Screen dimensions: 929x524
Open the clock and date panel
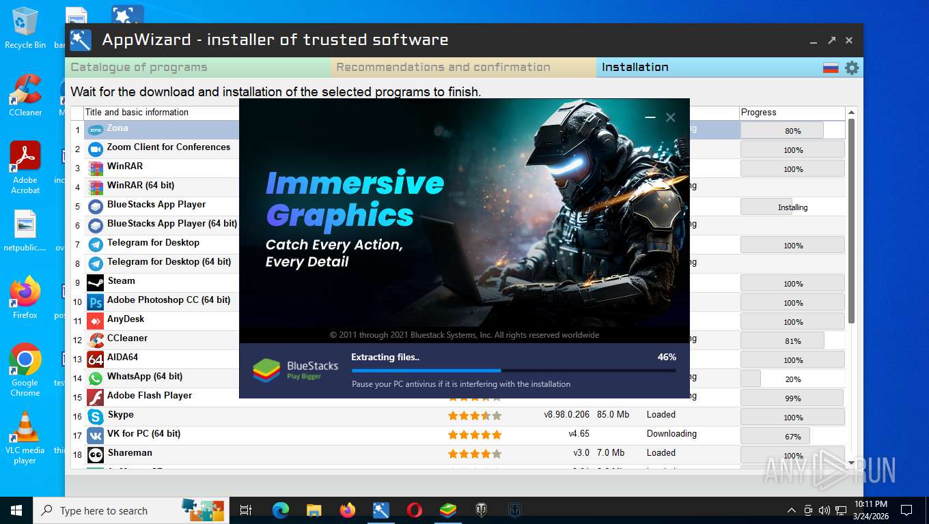click(871, 510)
